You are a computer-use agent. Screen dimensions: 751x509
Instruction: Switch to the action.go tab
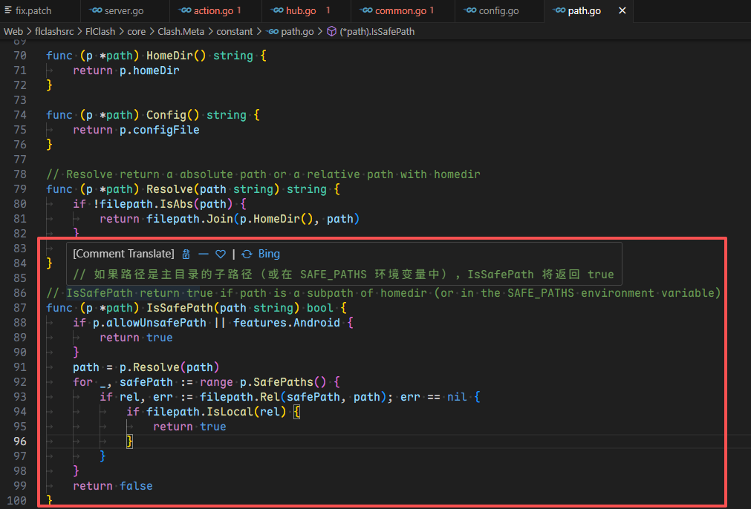pos(213,11)
